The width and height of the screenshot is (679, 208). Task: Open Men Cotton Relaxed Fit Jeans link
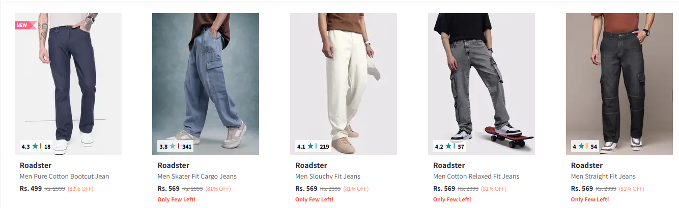pyautogui.click(x=476, y=177)
